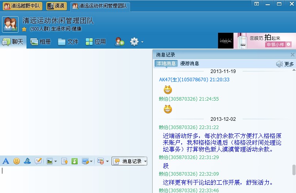The height and width of the screenshot is (193, 296).
Task: Switch to the 清远越野中队 chat window tab
Action: coord(22,6)
